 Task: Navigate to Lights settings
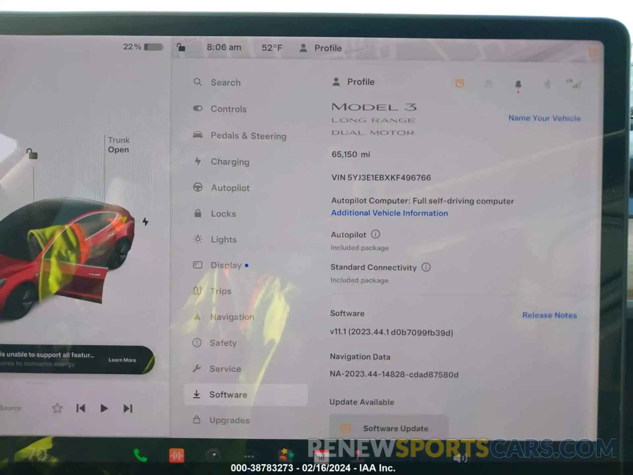coord(223,239)
